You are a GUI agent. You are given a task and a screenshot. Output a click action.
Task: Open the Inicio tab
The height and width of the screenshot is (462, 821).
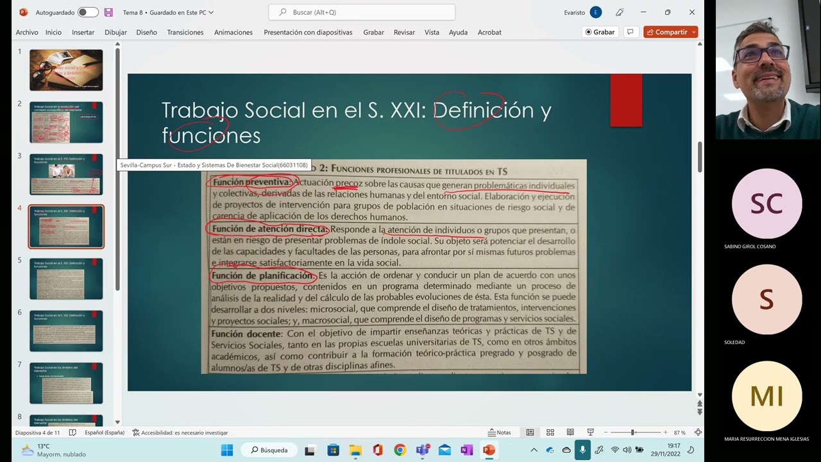click(x=53, y=32)
